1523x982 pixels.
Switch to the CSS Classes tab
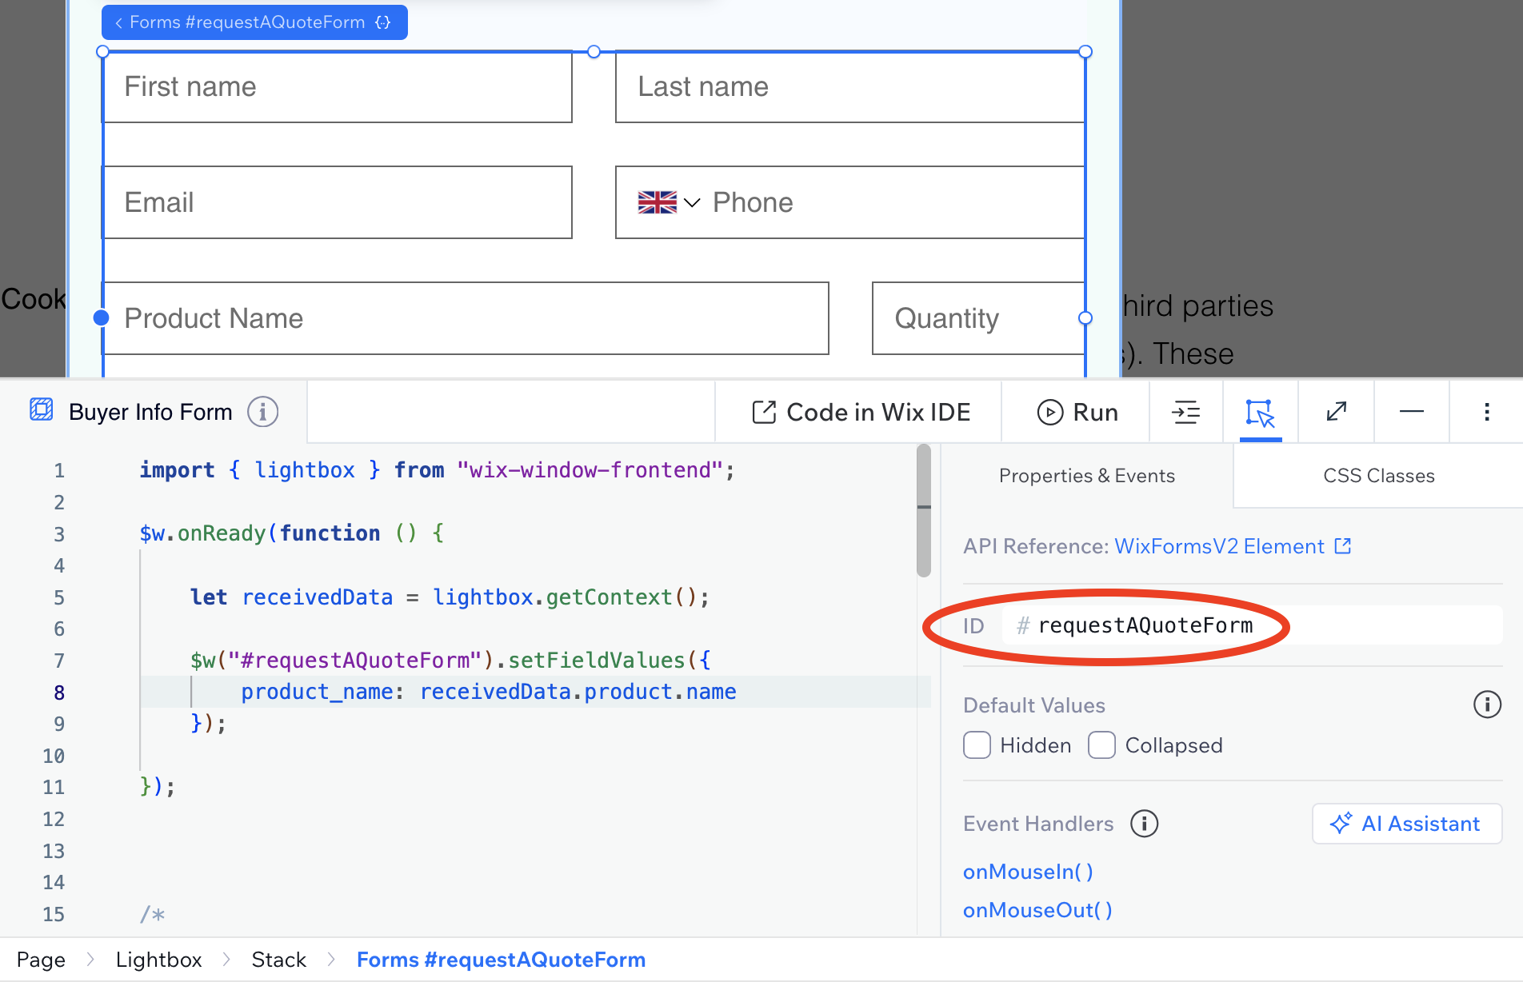[x=1378, y=476]
